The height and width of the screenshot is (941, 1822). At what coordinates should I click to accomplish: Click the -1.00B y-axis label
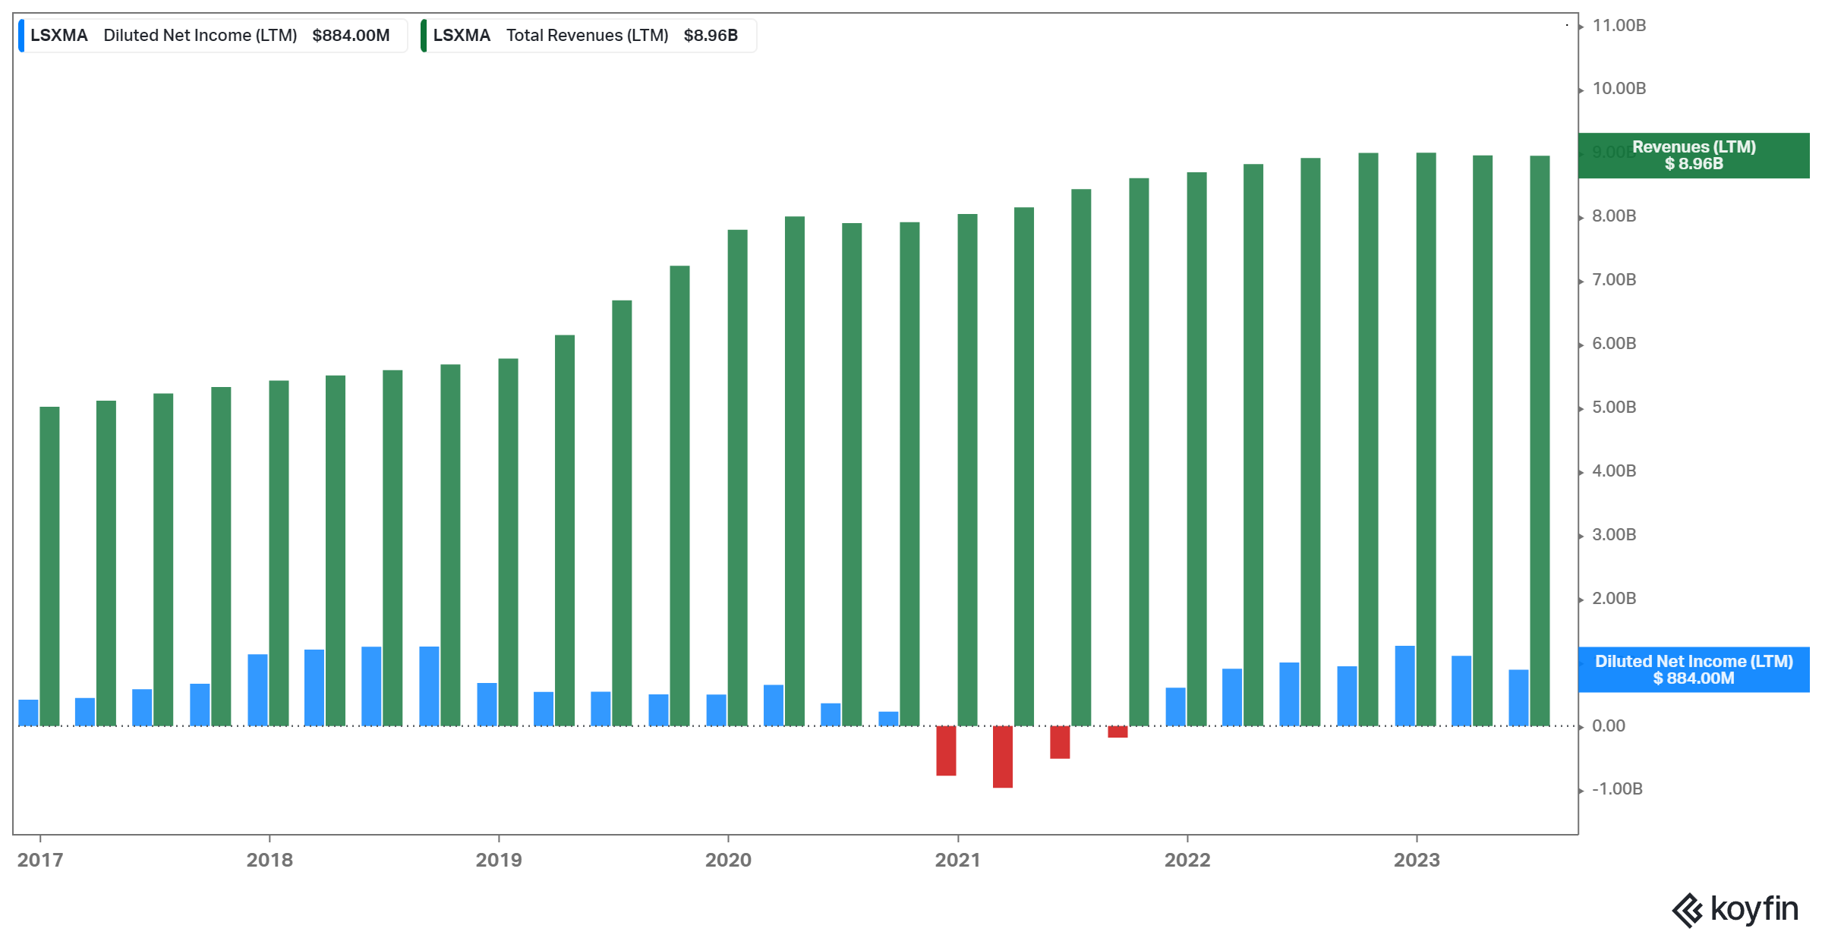(x=1617, y=789)
